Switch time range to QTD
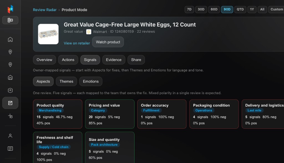The image size is (284, 163). pyautogui.click(x=240, y=9)
